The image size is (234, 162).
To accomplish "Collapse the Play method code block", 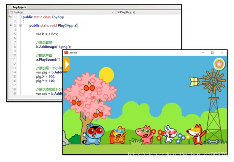I will coord(20,25).
